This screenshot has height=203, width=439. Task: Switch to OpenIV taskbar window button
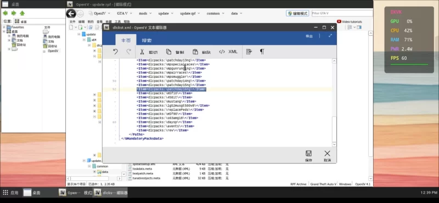coord(76,193)
